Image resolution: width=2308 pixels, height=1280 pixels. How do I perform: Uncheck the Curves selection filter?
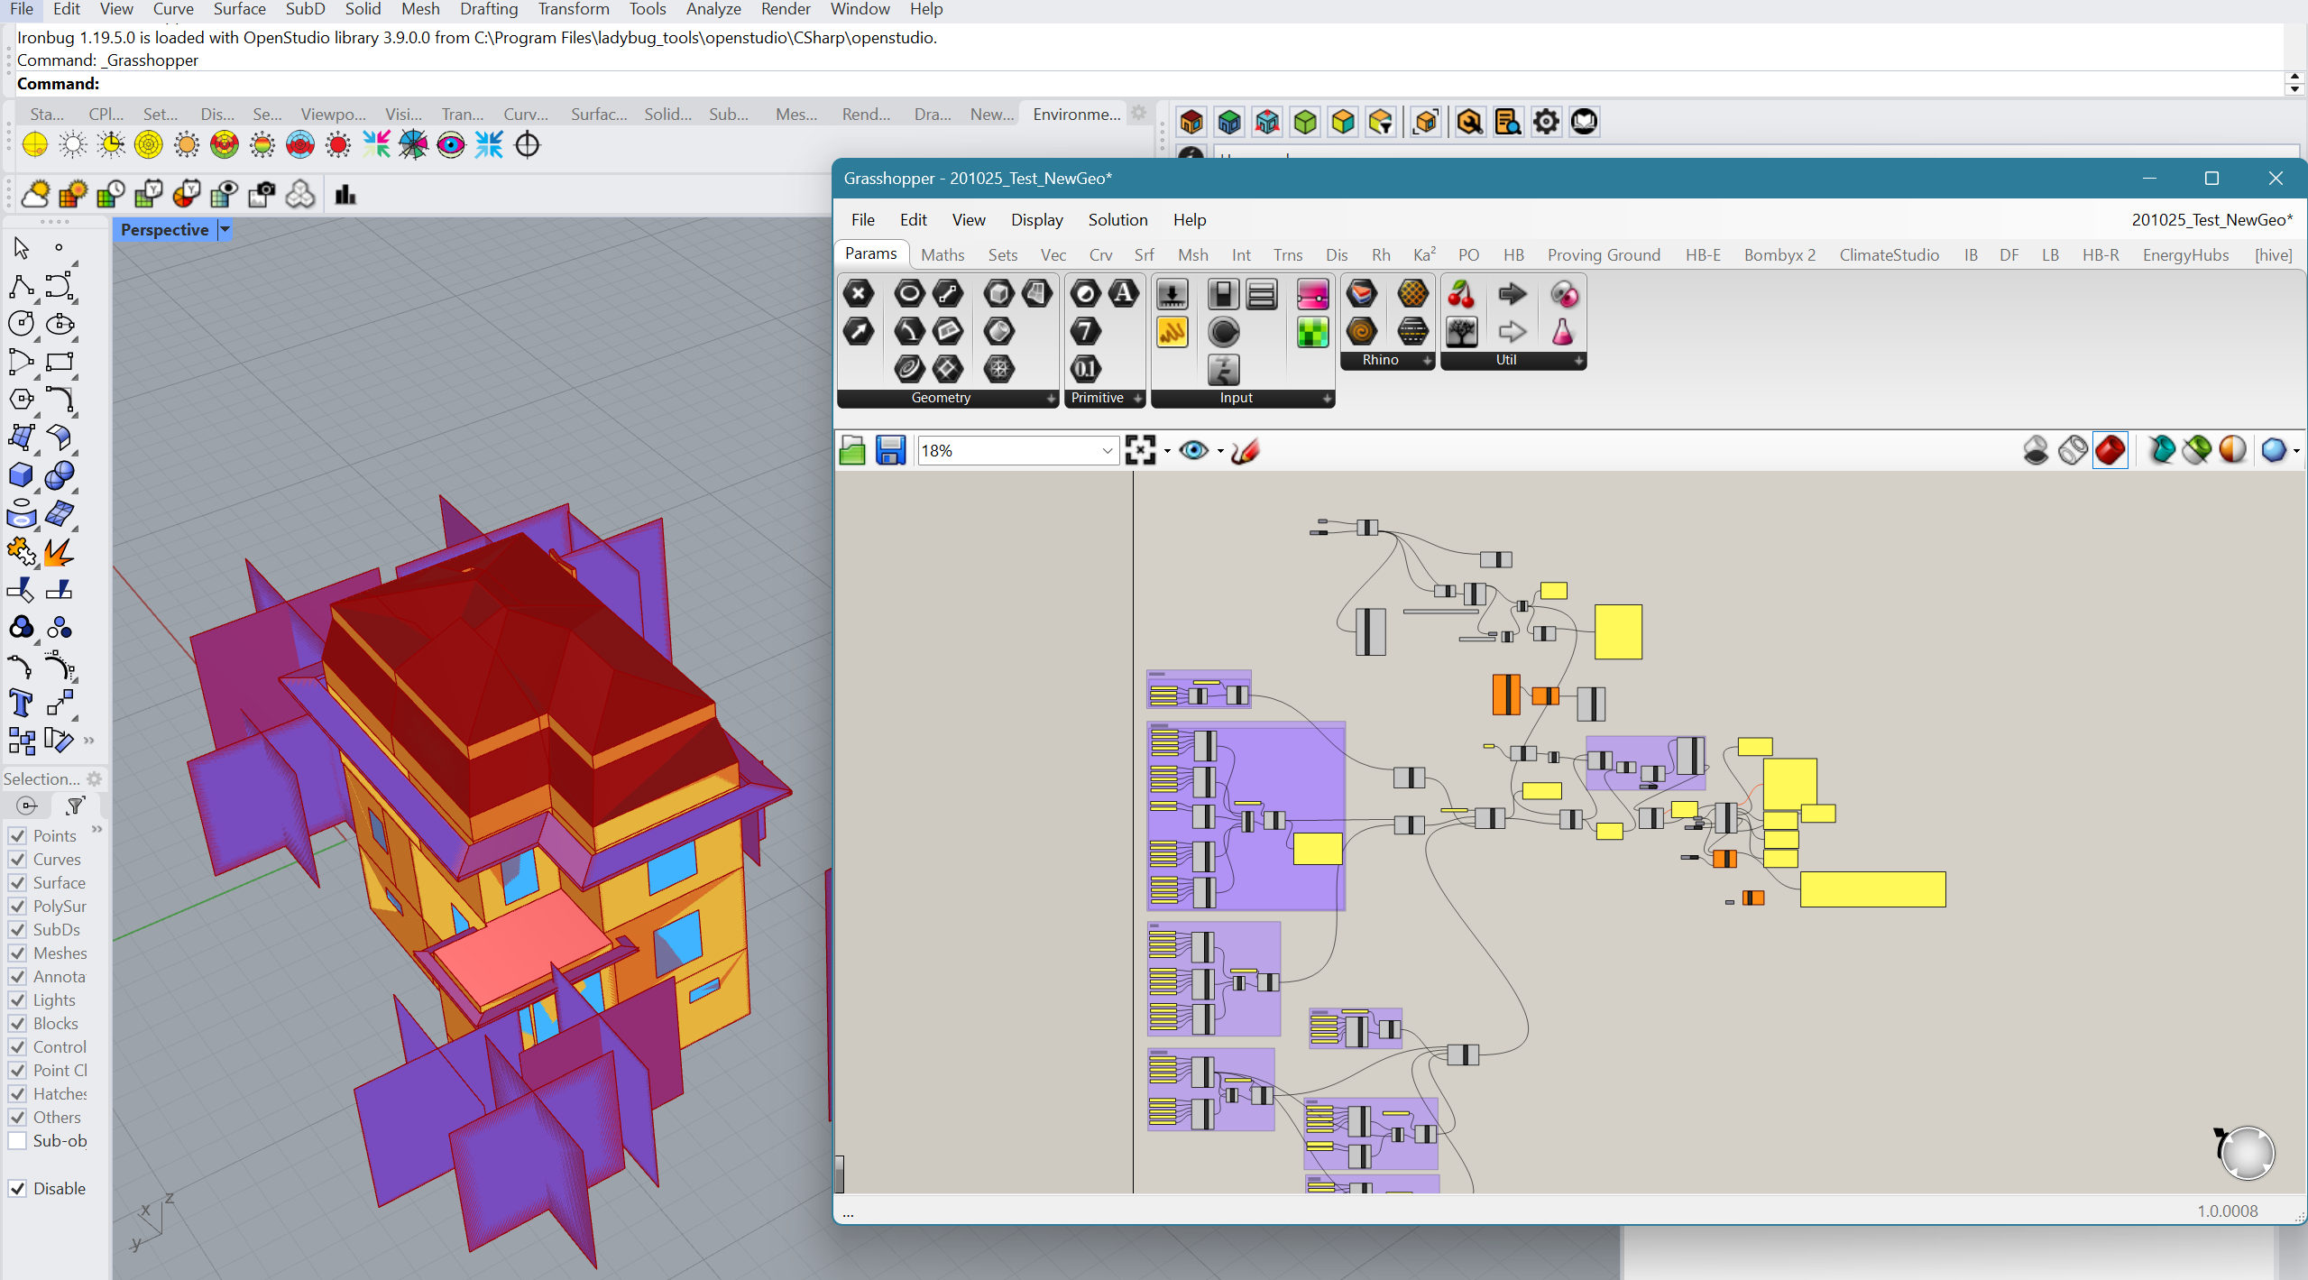click(x=17, y=860)
